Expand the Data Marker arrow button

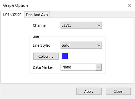(99, 67)
